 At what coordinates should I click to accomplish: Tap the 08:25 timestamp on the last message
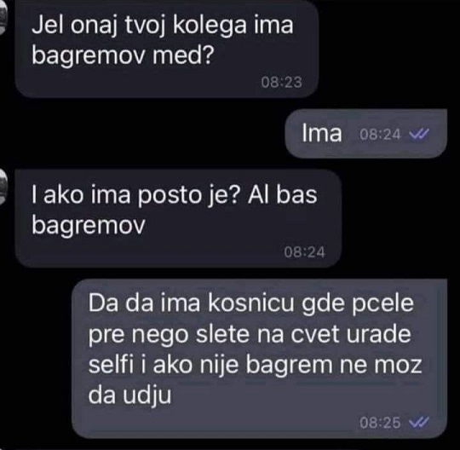tap(380, 423)
